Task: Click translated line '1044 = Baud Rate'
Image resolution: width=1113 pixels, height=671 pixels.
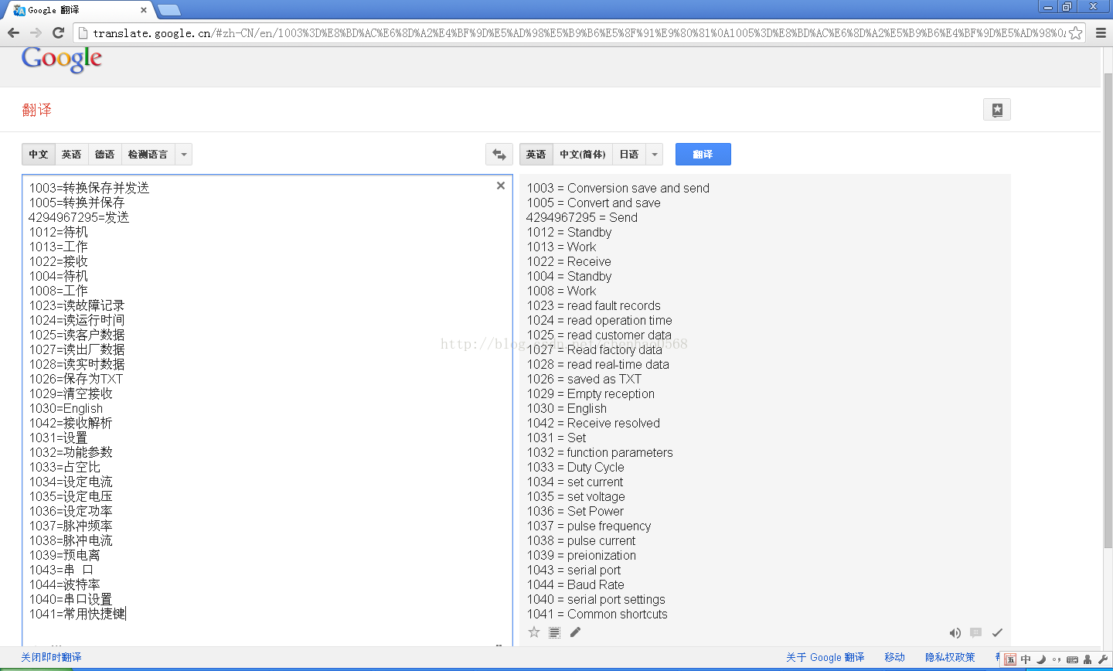Action: [x=576, y=584]
